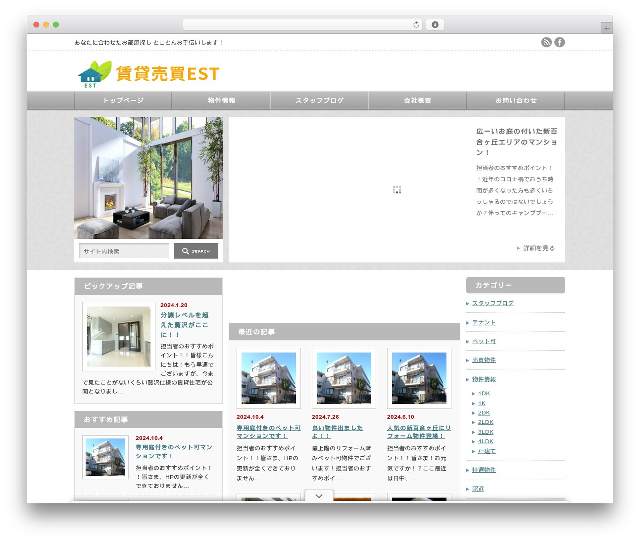Focus the サイト内検索 search field
640x542 pixels.
coord(124,251)
